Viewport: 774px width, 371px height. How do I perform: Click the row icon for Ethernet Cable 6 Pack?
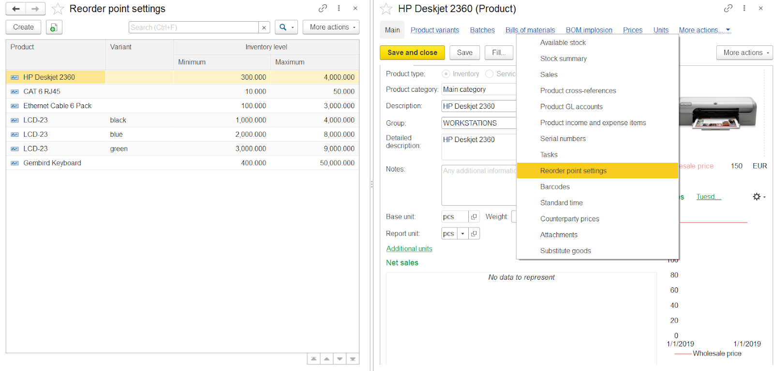click(x=15, y=106)
